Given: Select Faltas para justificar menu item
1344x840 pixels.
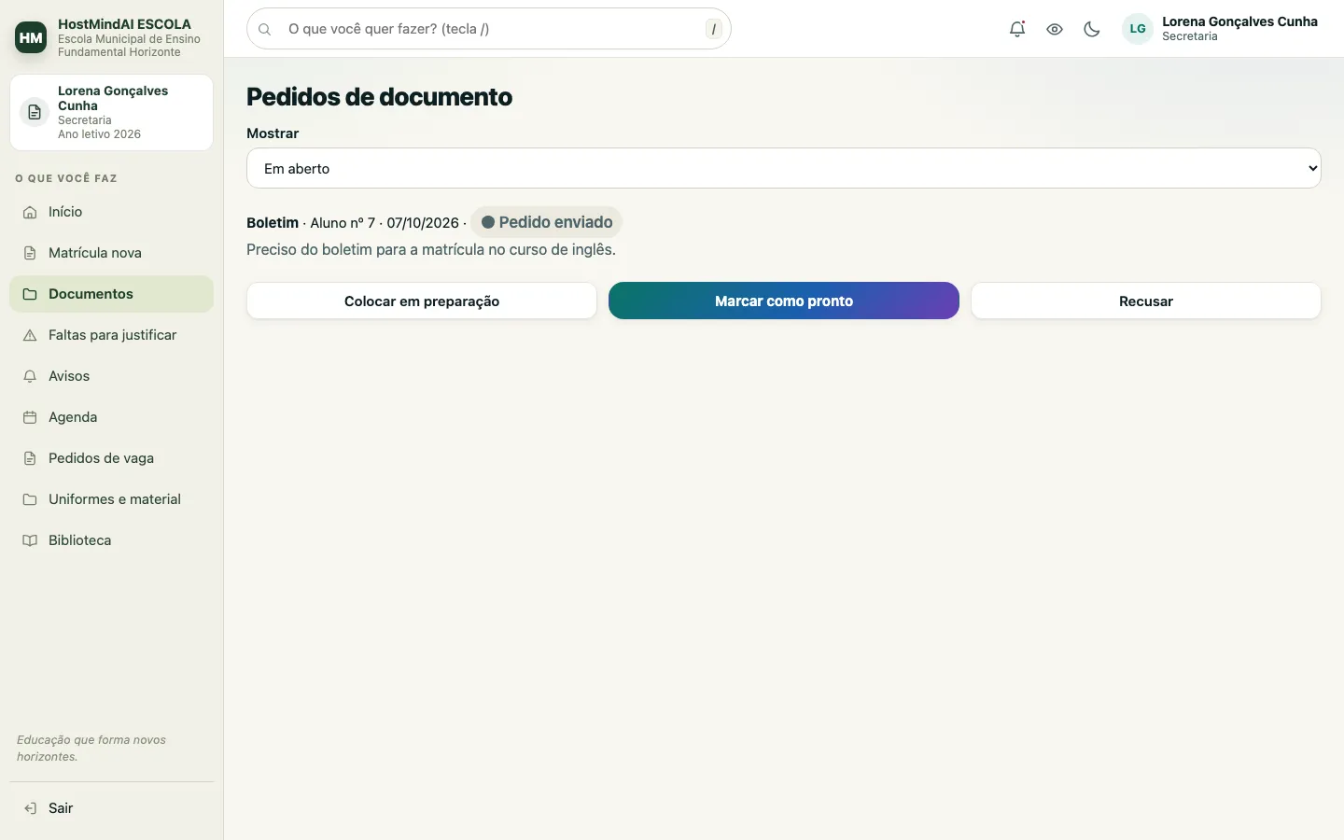Looking at the screenshot, I should pos(111,335).
